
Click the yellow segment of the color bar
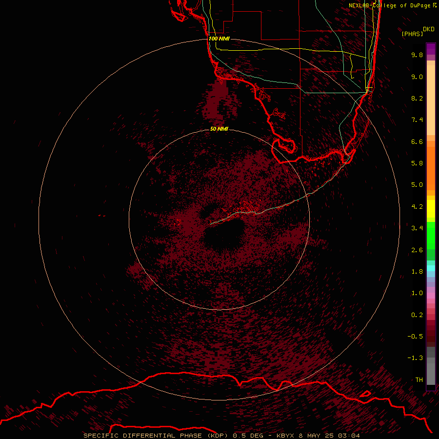pyautogui.click(x=431, y=209)
